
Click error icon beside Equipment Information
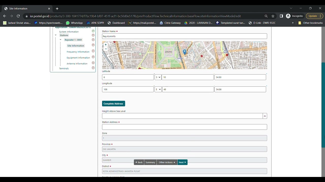click(x=93, y=57)
